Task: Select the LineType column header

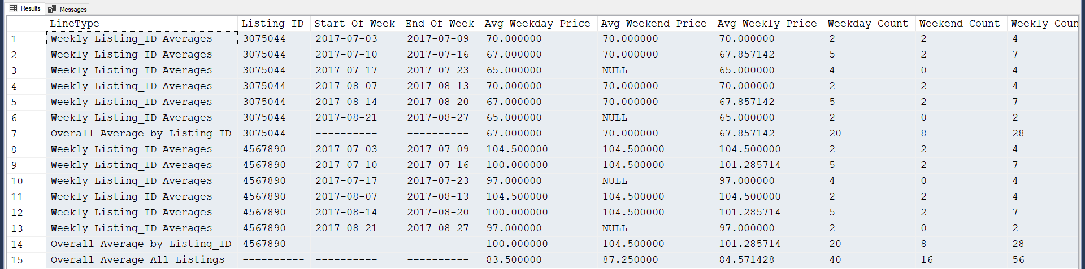Action: coord(75,23)
